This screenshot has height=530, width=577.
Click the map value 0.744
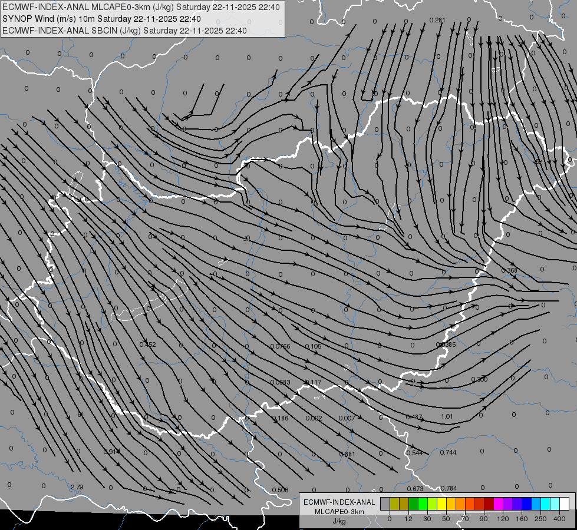pyautogui.click(x=448, y=452)
